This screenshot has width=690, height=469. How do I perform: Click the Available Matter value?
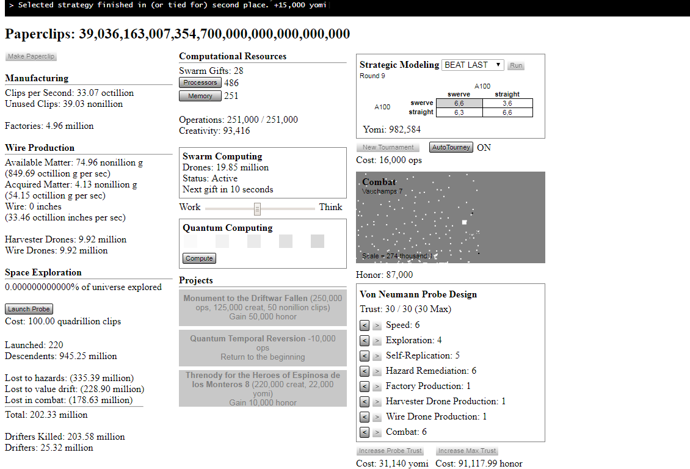[74, 162]
